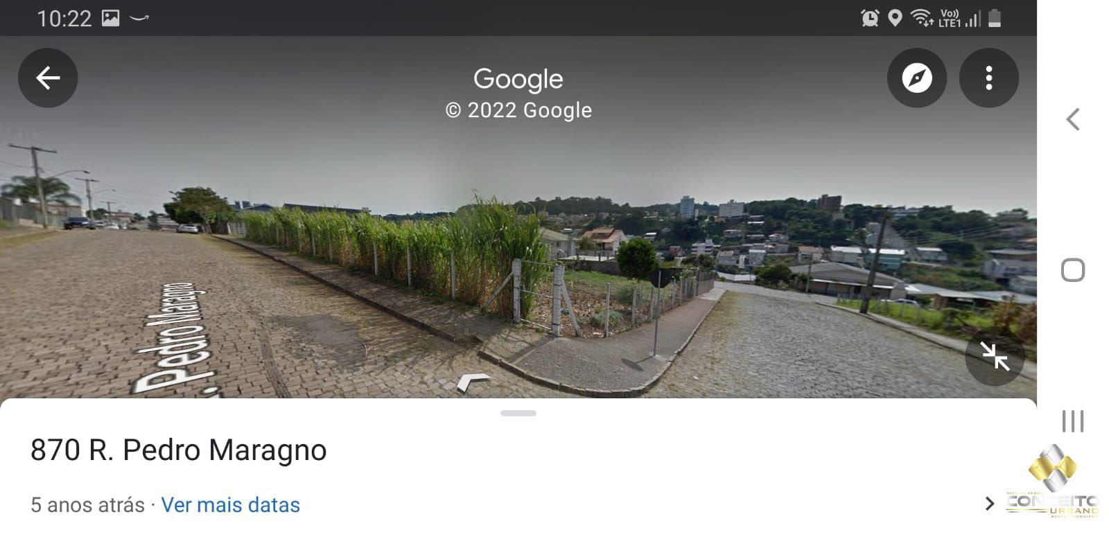1109x539 pixels.
Task: Open Android recent apps button
Action: pyautogui.click(x=1073, y=421)
